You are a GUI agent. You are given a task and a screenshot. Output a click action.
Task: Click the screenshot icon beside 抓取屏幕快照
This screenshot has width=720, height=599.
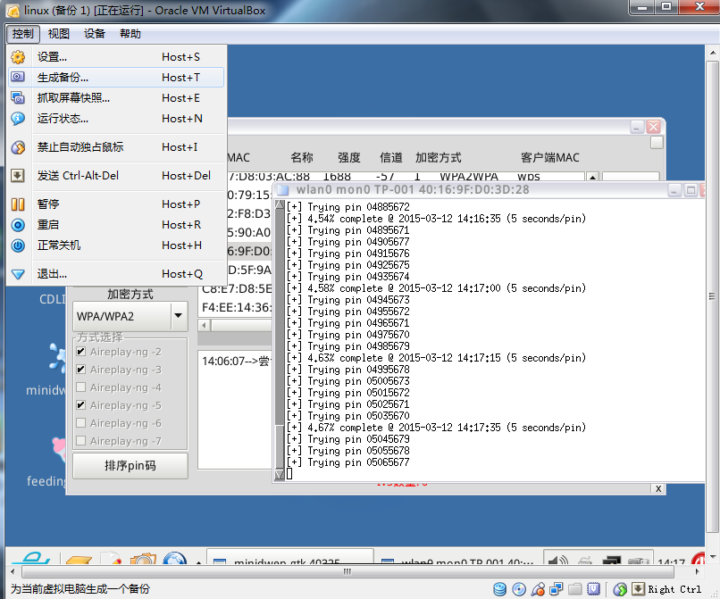[x=18, y=98]
